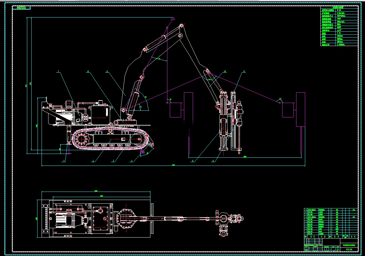
Task: Select part callout number 1 below track
Action: (x=64, y=161)
